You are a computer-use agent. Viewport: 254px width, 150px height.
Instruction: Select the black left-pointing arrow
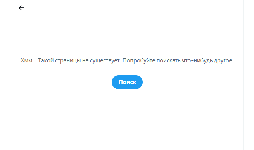click(x=21, y=8)
